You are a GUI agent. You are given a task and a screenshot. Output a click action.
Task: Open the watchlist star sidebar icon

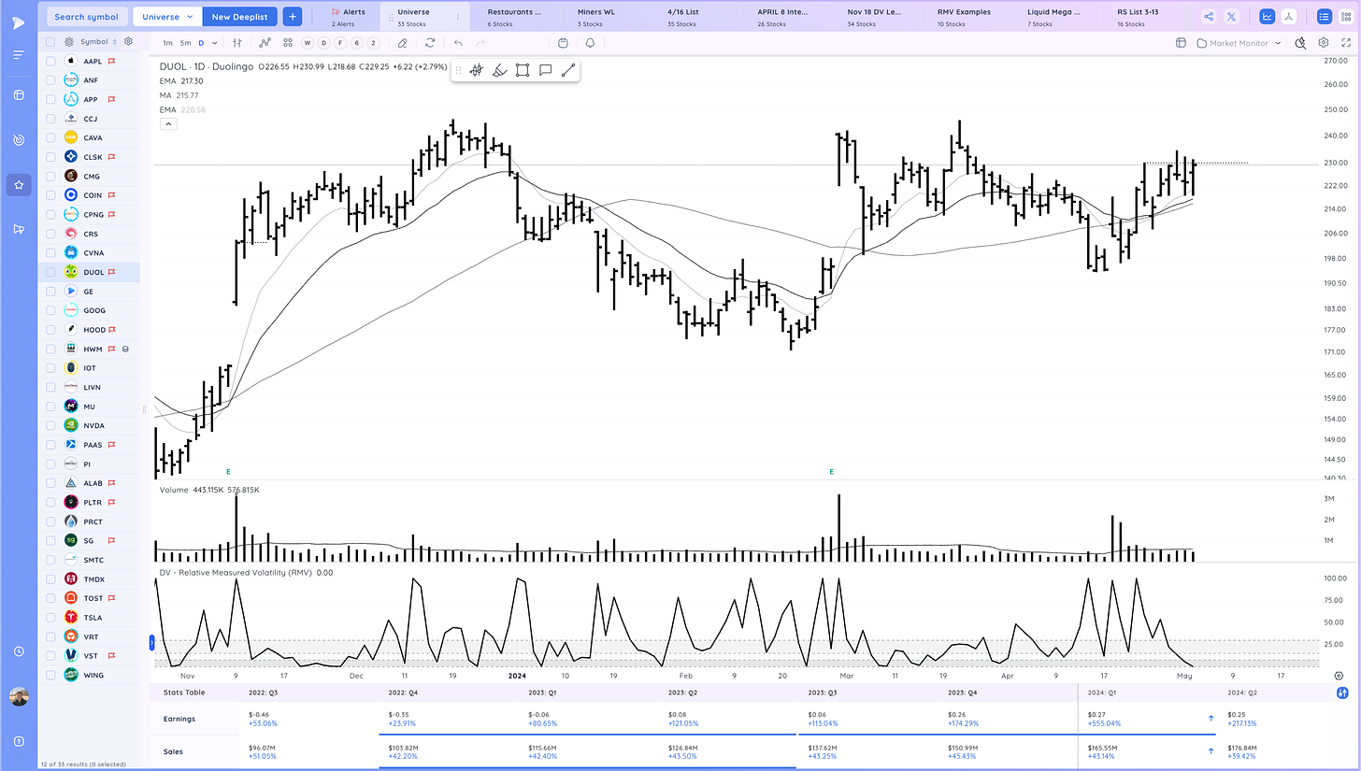pos(19,185)
